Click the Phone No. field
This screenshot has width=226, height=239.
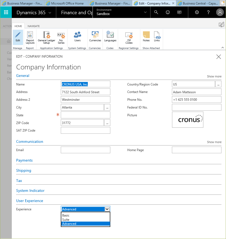(x=197, y=99)
